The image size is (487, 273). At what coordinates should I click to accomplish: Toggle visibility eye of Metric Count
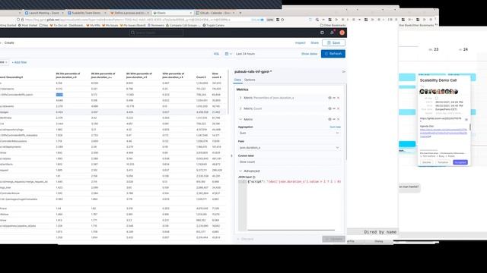click(x=329, y=108)
